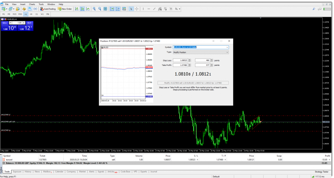Click the zoom out magnifier icon

(x=99, y=9)
